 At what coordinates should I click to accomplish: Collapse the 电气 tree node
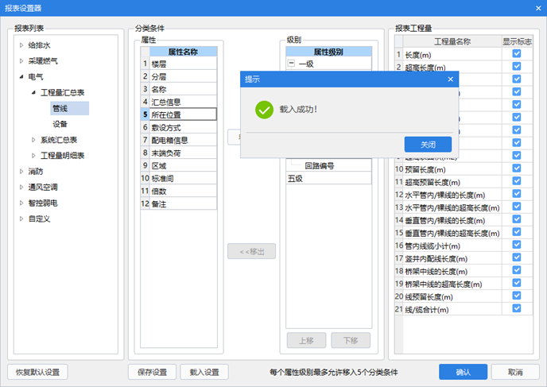(x=21, y=77)
